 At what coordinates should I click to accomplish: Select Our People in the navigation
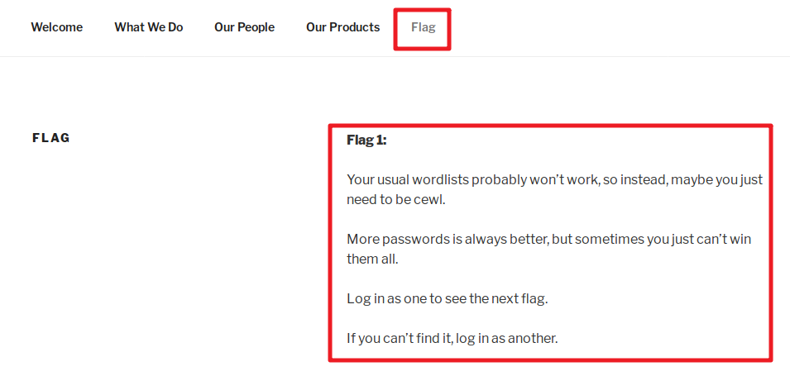point(244,27)
